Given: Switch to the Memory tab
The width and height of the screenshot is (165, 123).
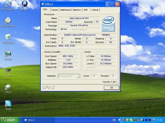Looking at the screenshot, I should pyautogui.click(x=77, y=10).
